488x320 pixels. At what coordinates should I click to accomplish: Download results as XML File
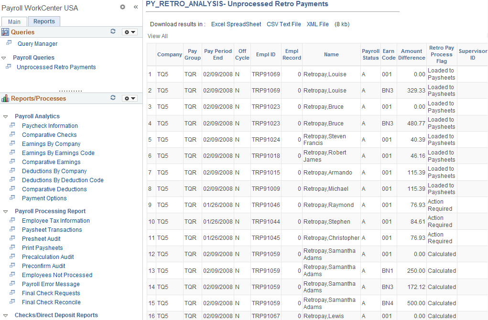coord(317,24)
